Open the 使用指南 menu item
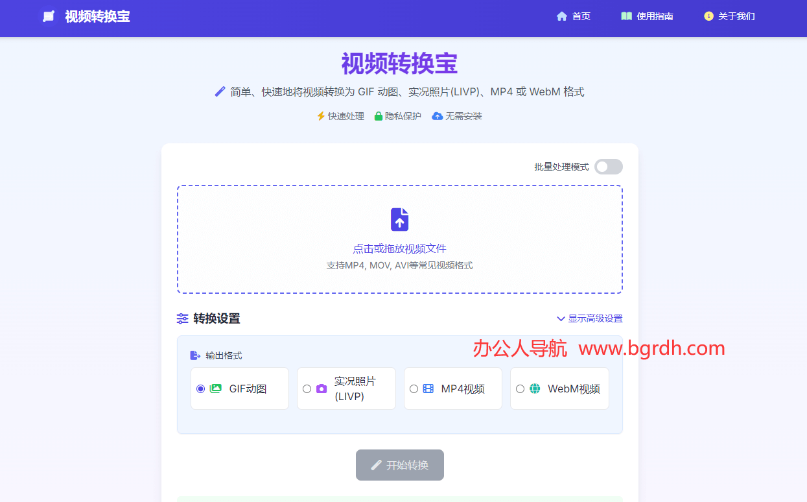 [x=646, y=16]
